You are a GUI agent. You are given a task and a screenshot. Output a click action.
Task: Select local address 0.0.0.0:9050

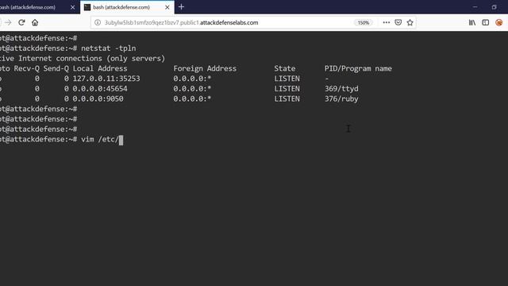[98, 99]
